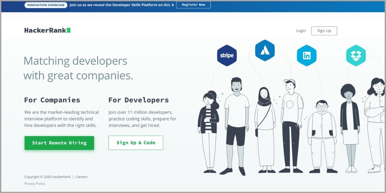Click the 'market–leading technical interview platform' paragraph
The image size is (386, 193).
62,119
